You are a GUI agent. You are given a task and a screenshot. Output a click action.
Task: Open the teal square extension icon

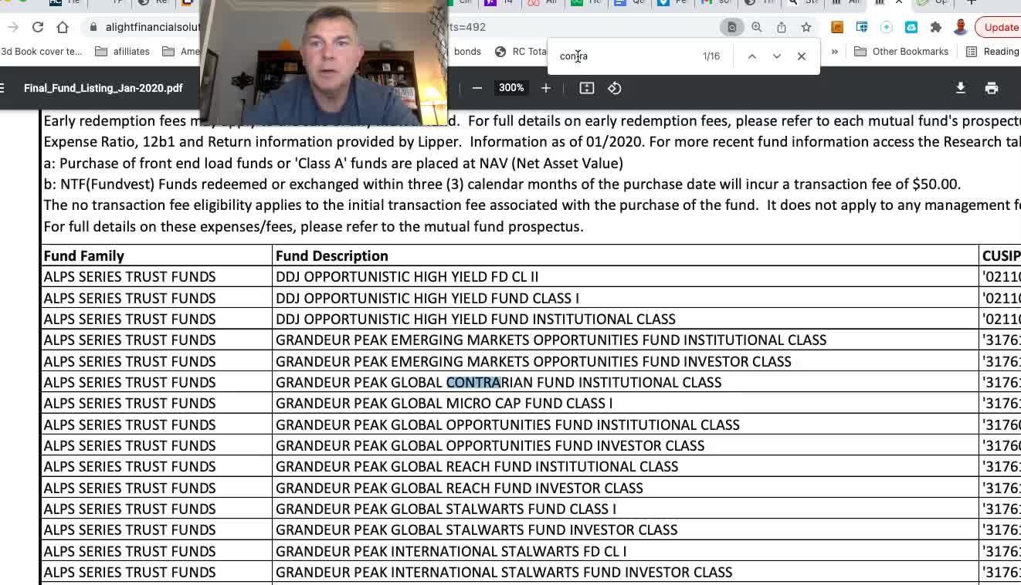(x=911, y=27)
